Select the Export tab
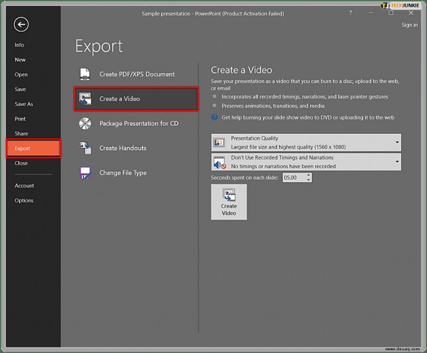The width and height of the screenshot is (427, 353). point(33,148)
